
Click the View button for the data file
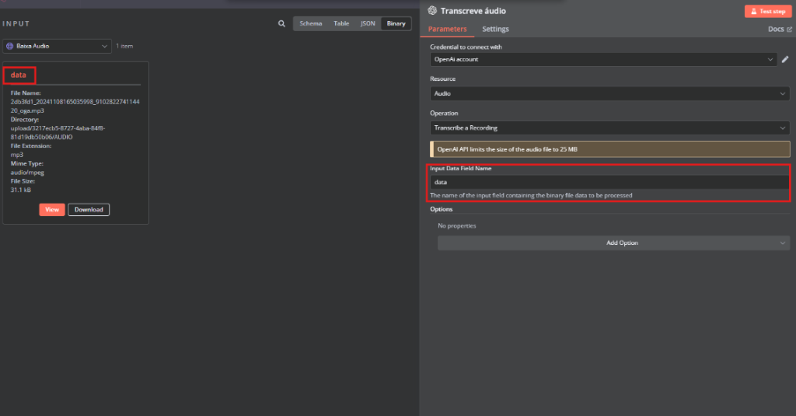[x=52, y=209]
